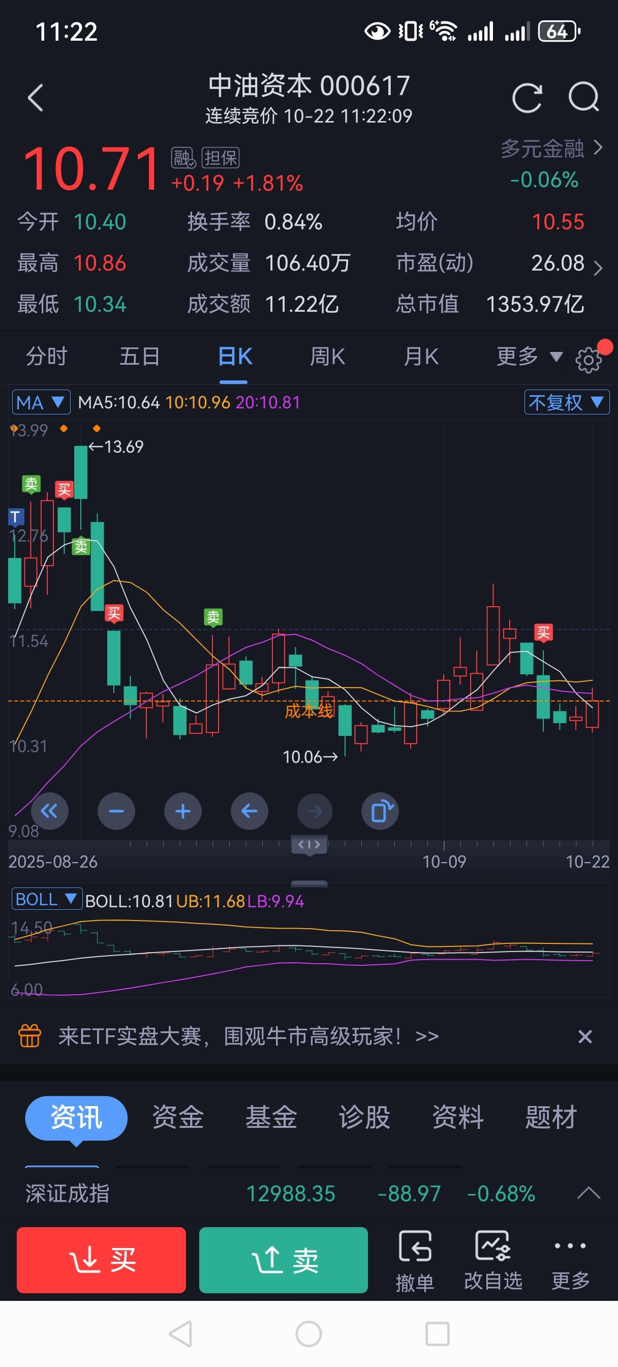The height and width of the screenshot is (1367, 618).
Task: Shift chart left with arrow button
Action: click(250, 810)
